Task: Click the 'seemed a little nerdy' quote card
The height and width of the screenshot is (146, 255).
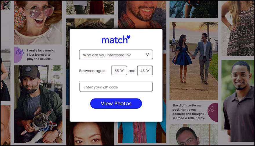Action: 194,112
